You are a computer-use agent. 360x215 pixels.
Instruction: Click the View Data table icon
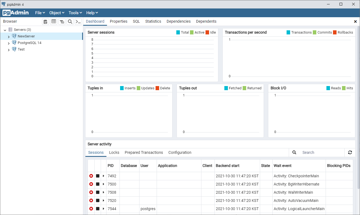(54, 22)
